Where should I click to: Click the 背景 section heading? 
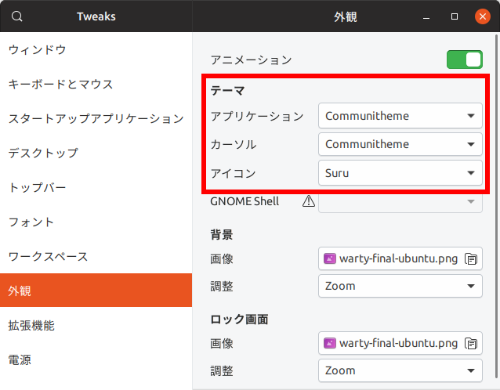(222, 234)
